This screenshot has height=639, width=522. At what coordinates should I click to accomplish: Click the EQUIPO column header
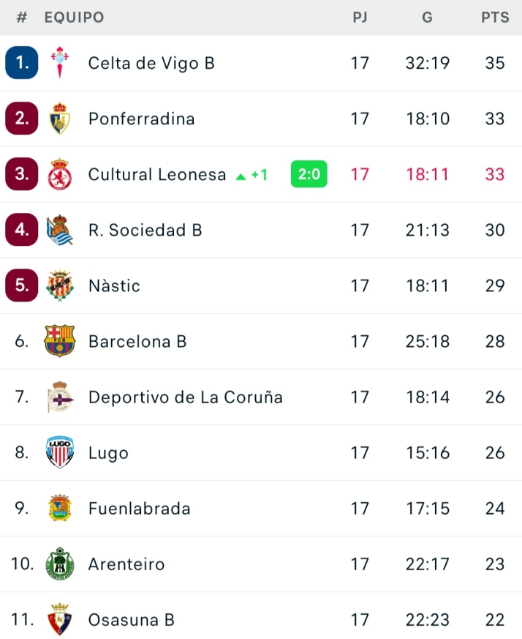[74, 18]
